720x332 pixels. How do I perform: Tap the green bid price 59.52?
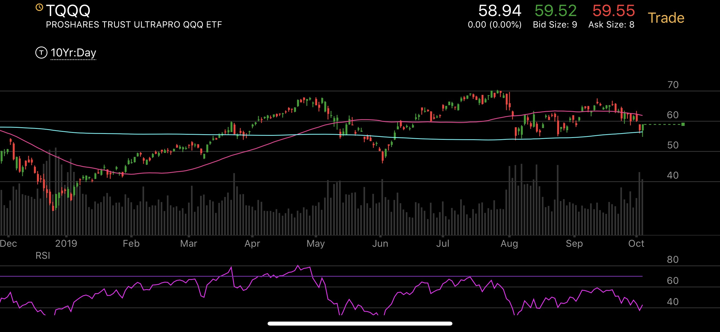555,11
